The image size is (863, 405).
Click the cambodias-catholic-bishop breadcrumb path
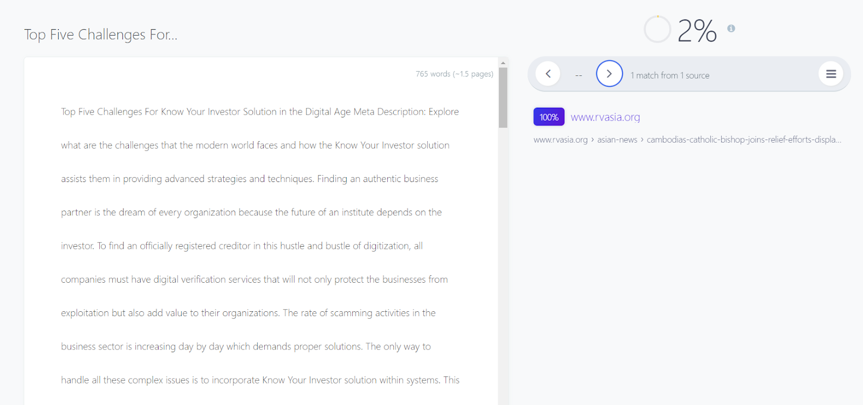pos(743,139)
